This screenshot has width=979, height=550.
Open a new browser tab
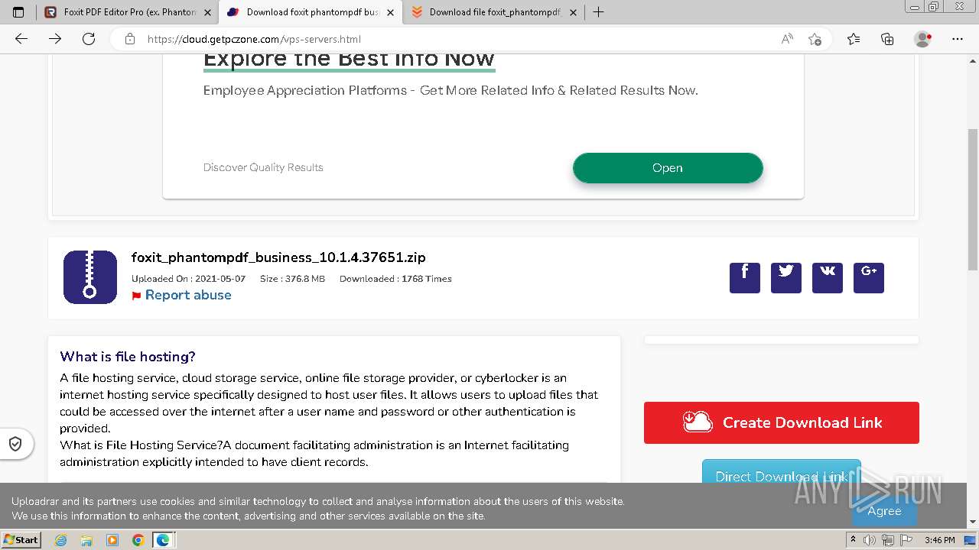point(598,12)
